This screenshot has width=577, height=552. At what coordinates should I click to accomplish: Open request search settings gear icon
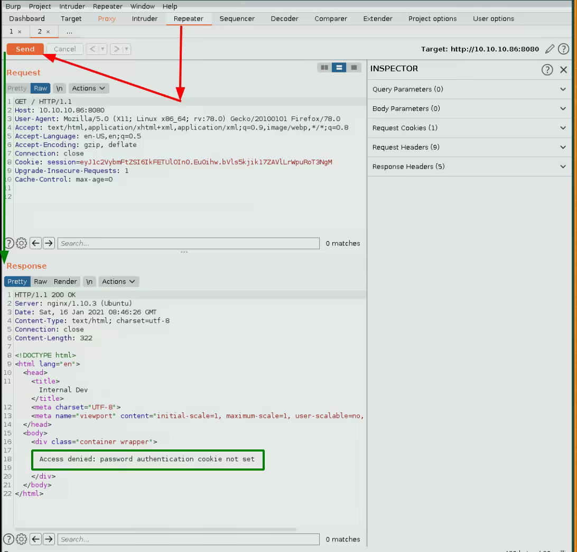22,243
